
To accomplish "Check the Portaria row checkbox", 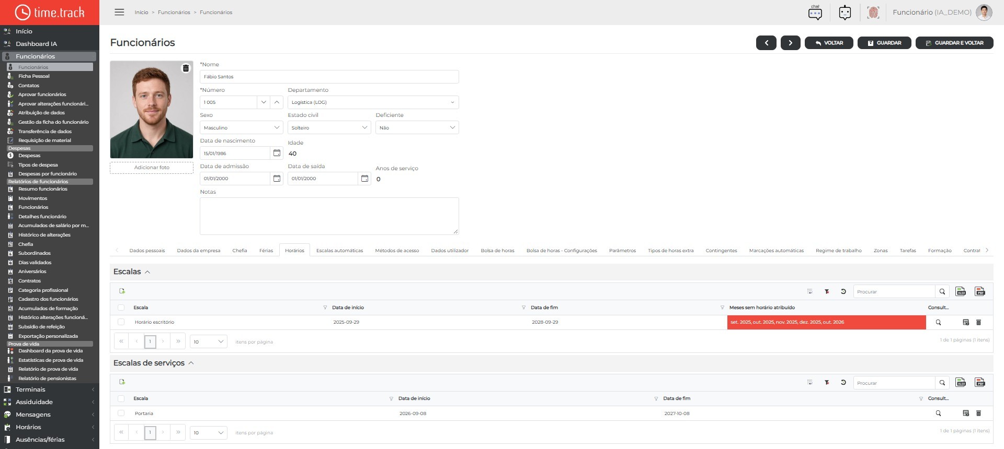I will (121, 413).
